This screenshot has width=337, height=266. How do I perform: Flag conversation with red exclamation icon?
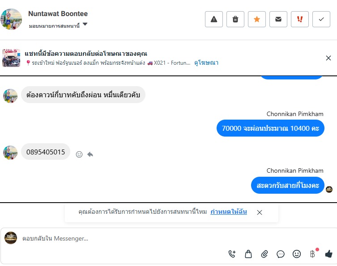pyautogui.click(x=300, y=19)
